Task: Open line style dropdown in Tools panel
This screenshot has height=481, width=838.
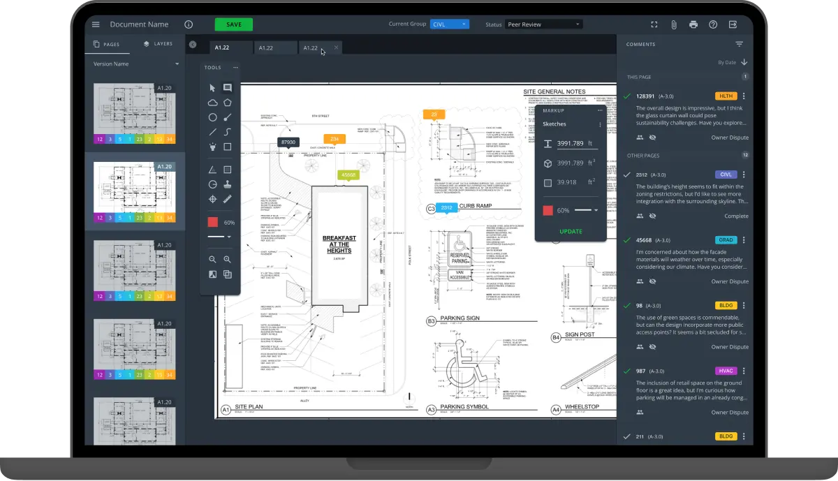Action: point(219,237)
